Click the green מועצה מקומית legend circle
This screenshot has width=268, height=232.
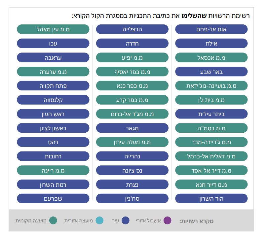[53, 220]
